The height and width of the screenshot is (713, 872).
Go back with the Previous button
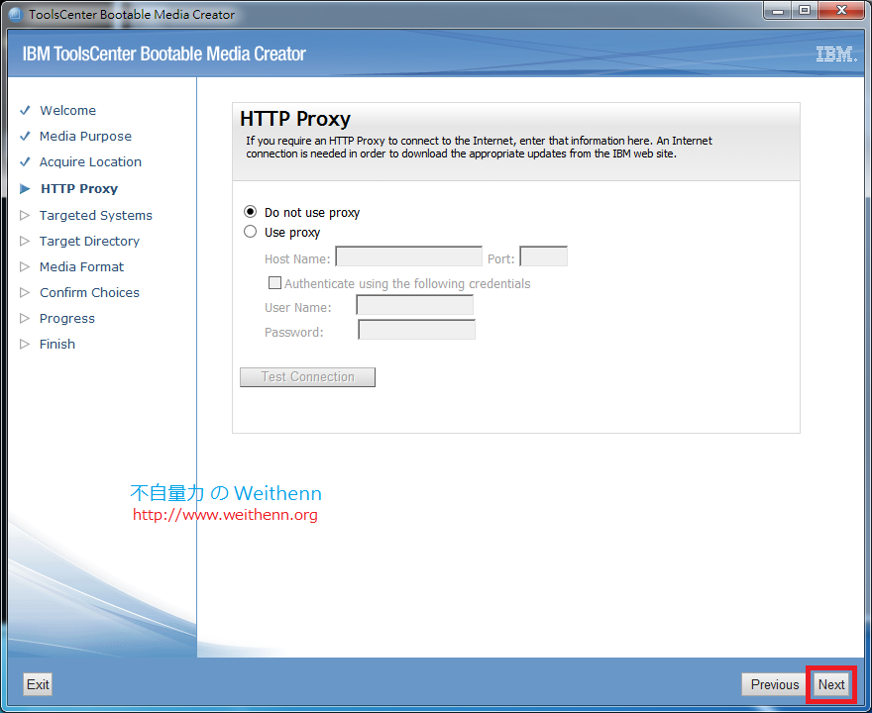(775, 684)
